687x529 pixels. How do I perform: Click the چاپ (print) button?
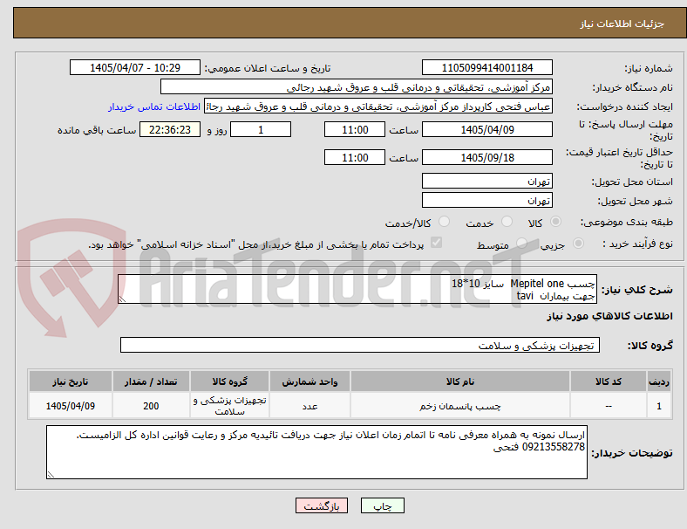382,505
